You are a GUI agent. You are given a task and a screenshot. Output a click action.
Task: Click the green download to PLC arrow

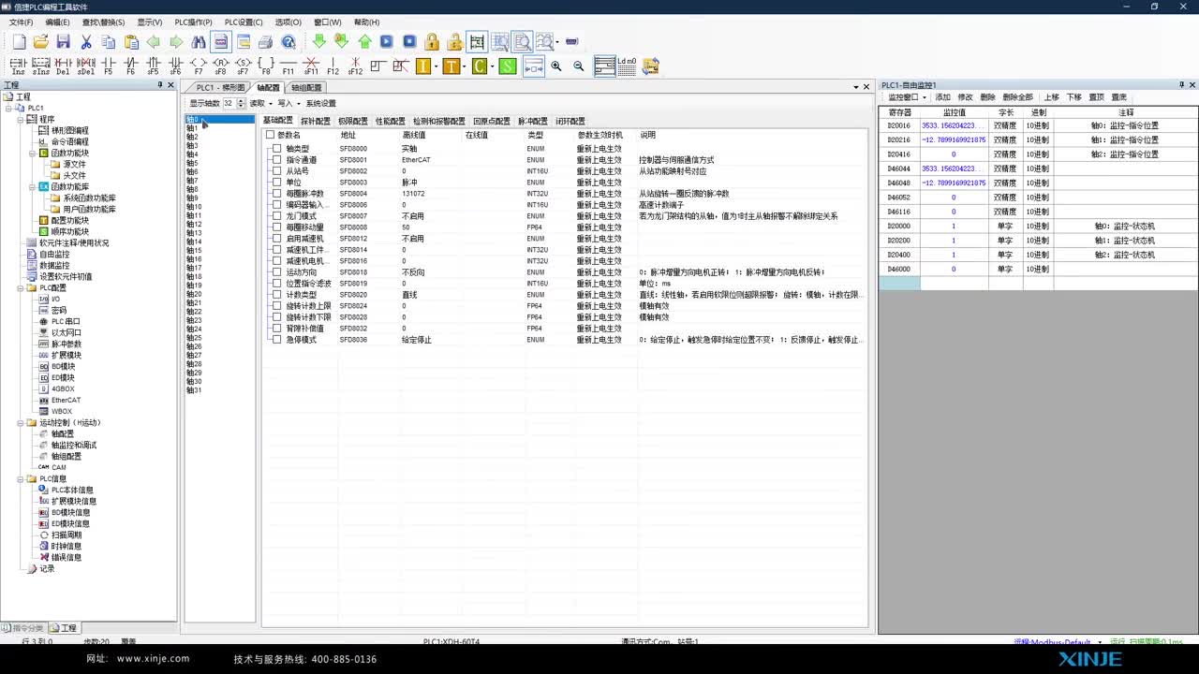318,41
